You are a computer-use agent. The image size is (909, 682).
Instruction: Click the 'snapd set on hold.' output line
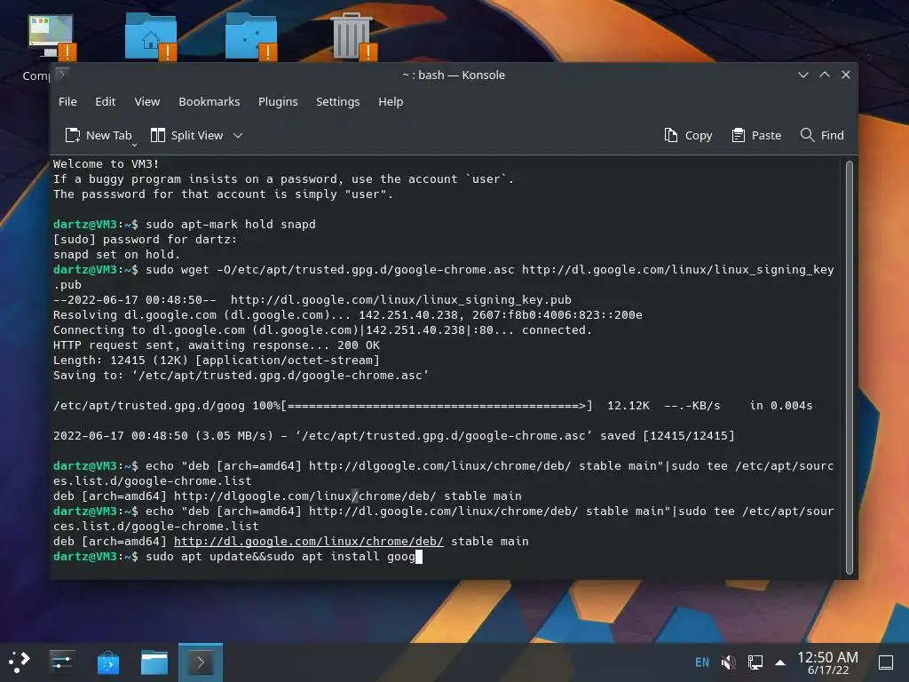(116, 254)
